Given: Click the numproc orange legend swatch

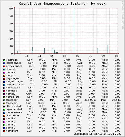Looking at the screenshot, I should (4, 76).
